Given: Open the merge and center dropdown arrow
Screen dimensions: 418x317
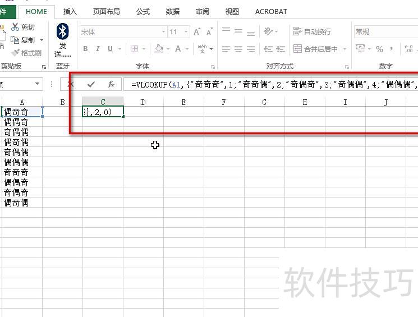Looking at the screenshot, I should 344,49.
